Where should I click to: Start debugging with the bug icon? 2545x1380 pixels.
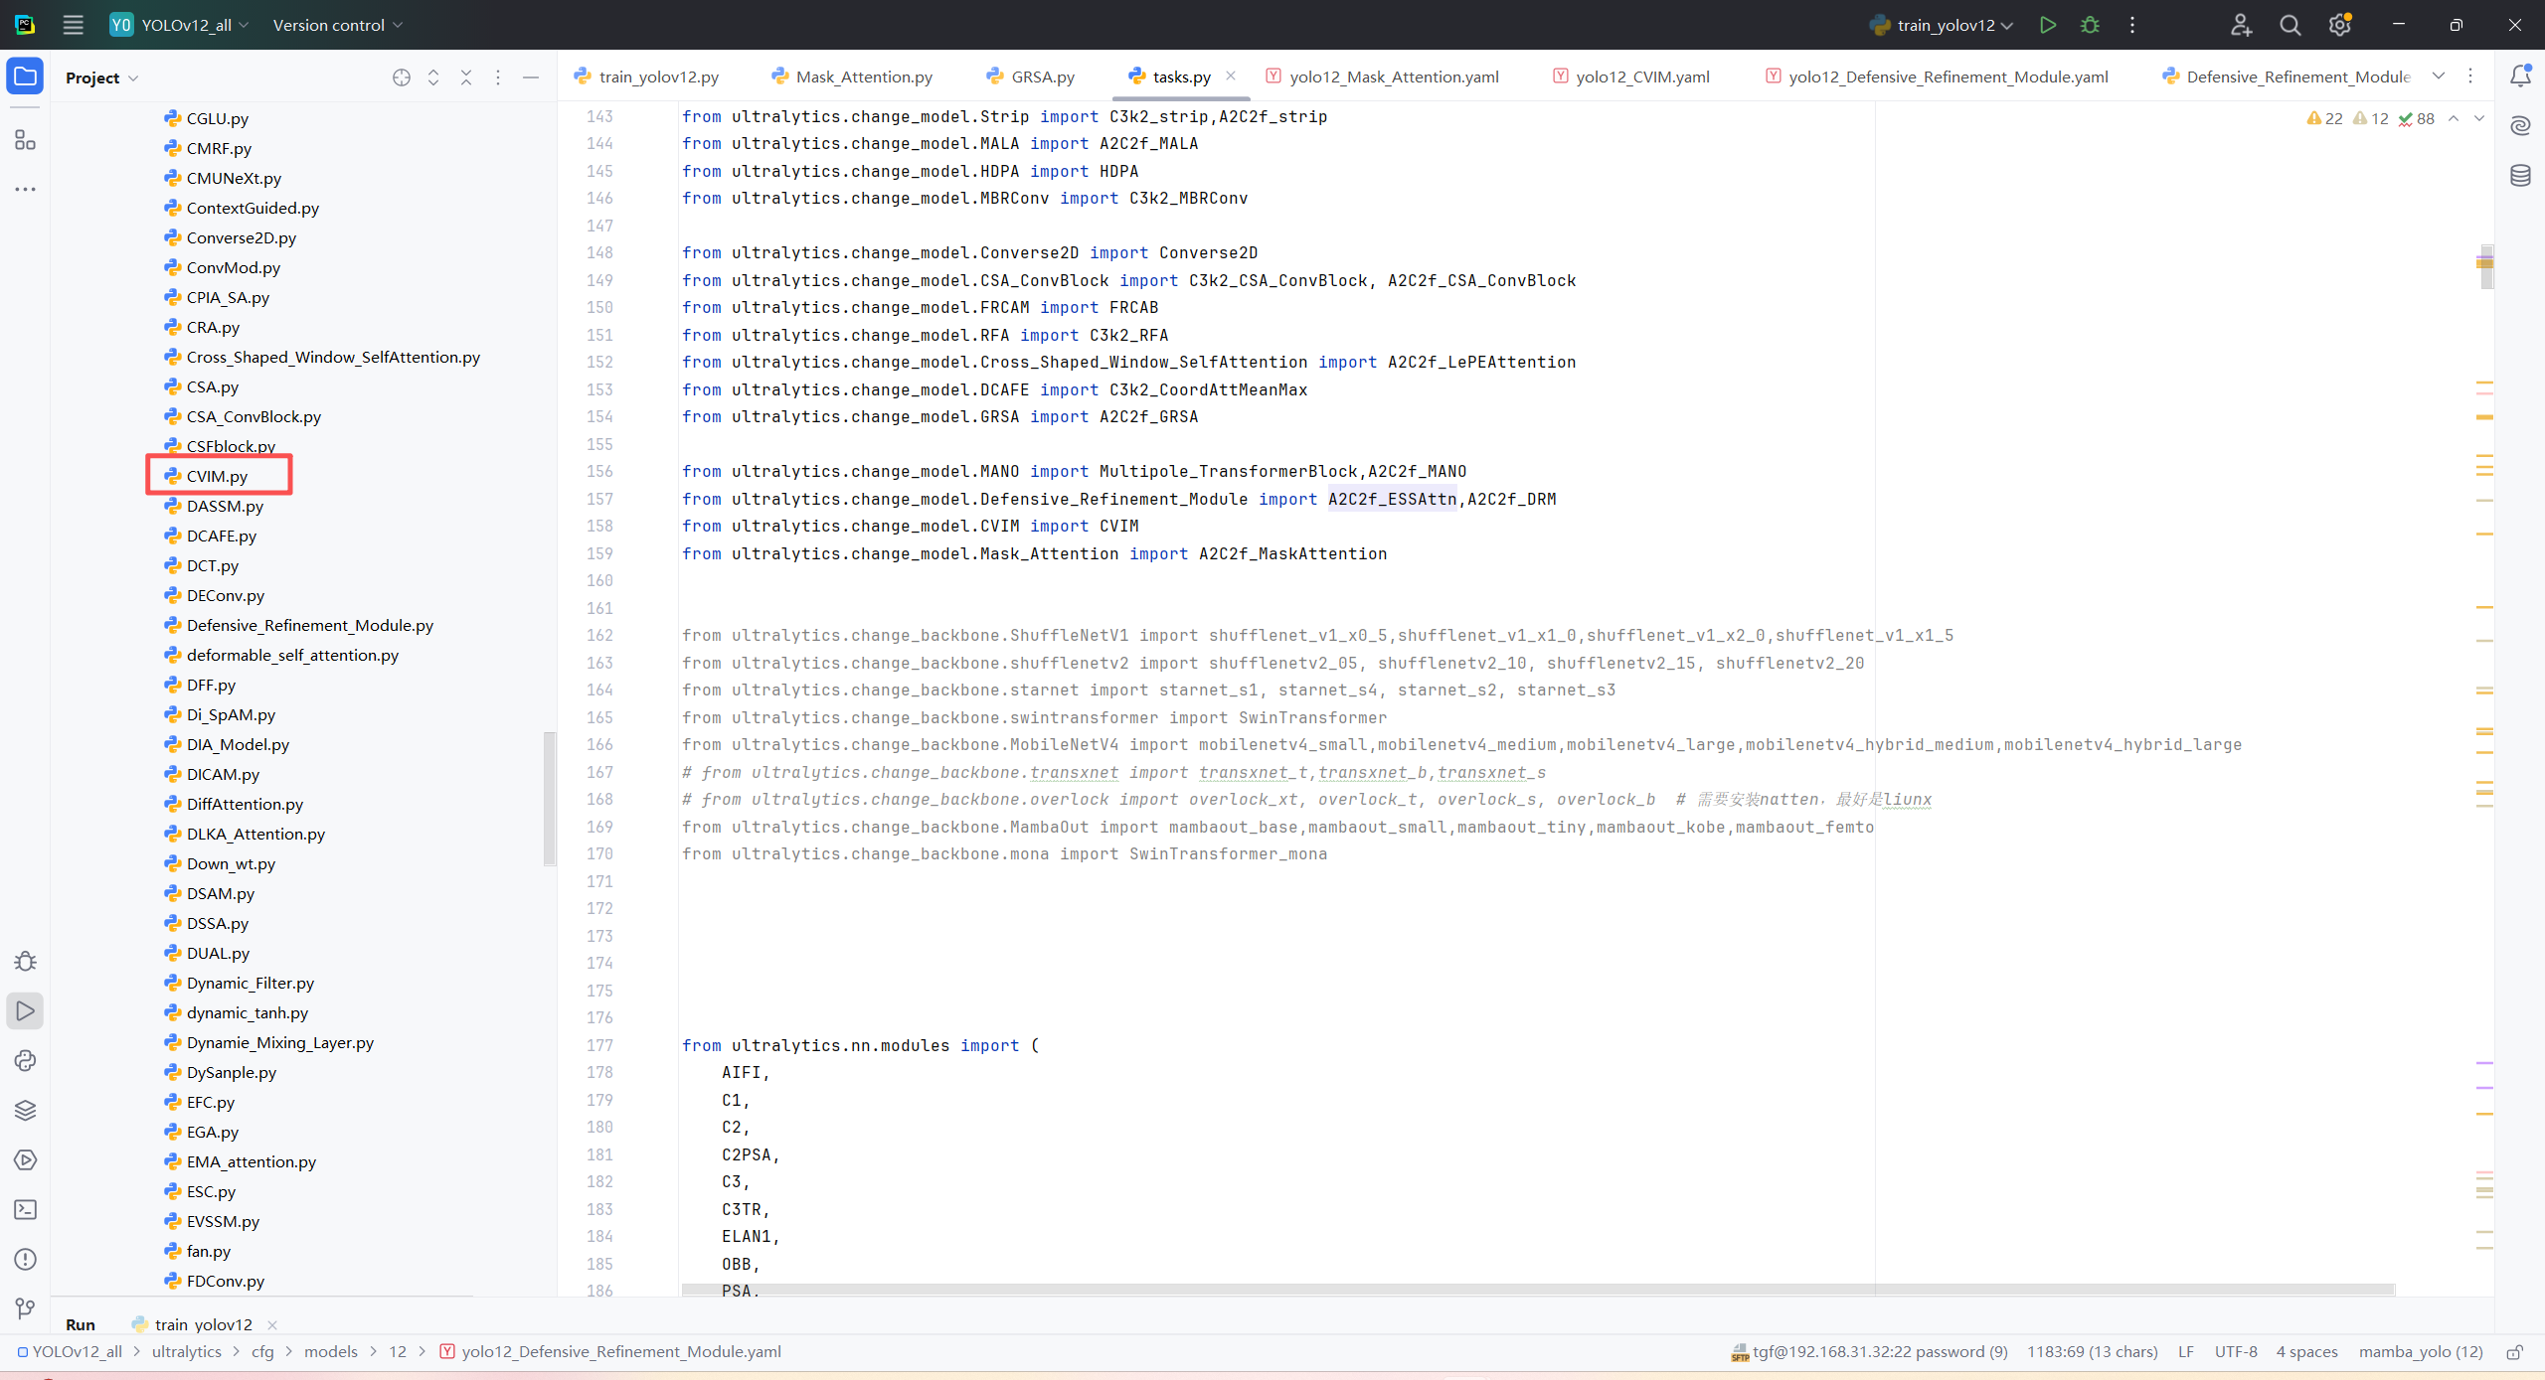click(x=2090, y=25)
